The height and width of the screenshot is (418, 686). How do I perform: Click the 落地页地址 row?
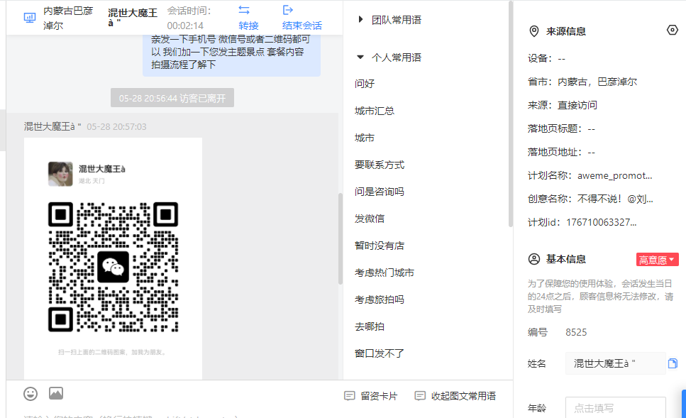click(561, 153)
